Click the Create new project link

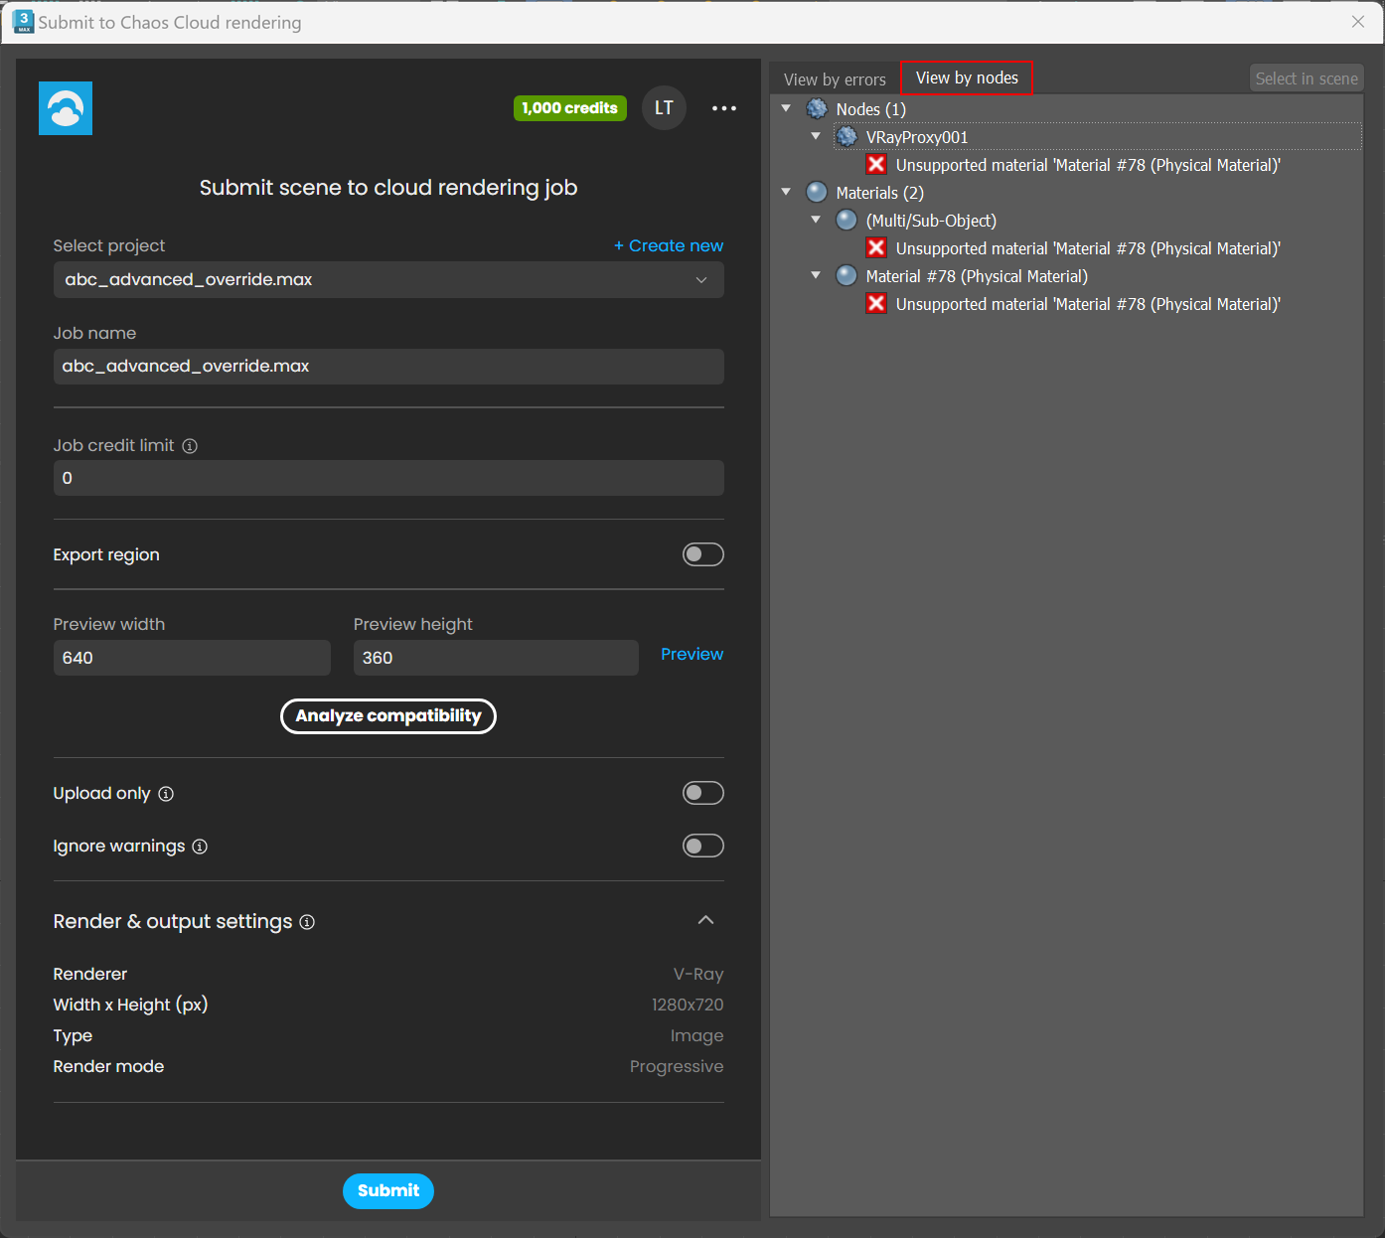coord(668,245)
